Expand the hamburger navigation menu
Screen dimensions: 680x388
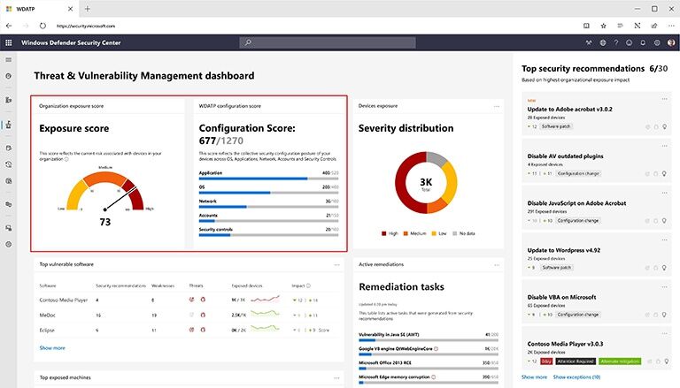[x=9, y=60]
